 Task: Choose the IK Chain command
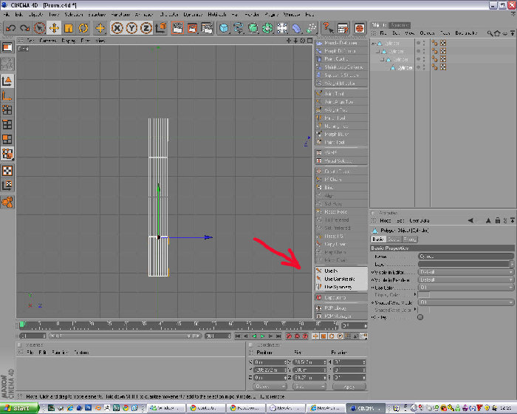pos(341,179)
